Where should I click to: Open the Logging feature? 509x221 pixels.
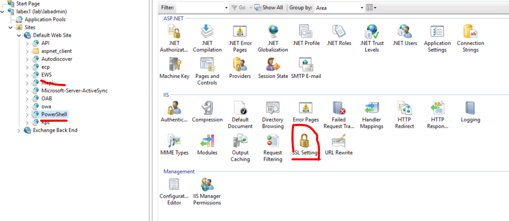pos(470,112)
